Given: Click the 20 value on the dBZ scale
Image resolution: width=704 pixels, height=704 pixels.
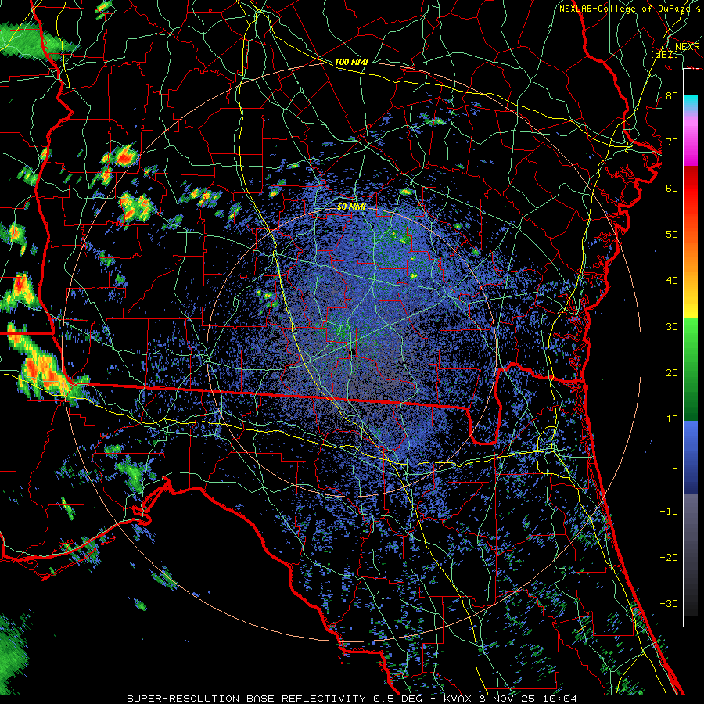Looking at the screenshot, I should click(672, 373).
